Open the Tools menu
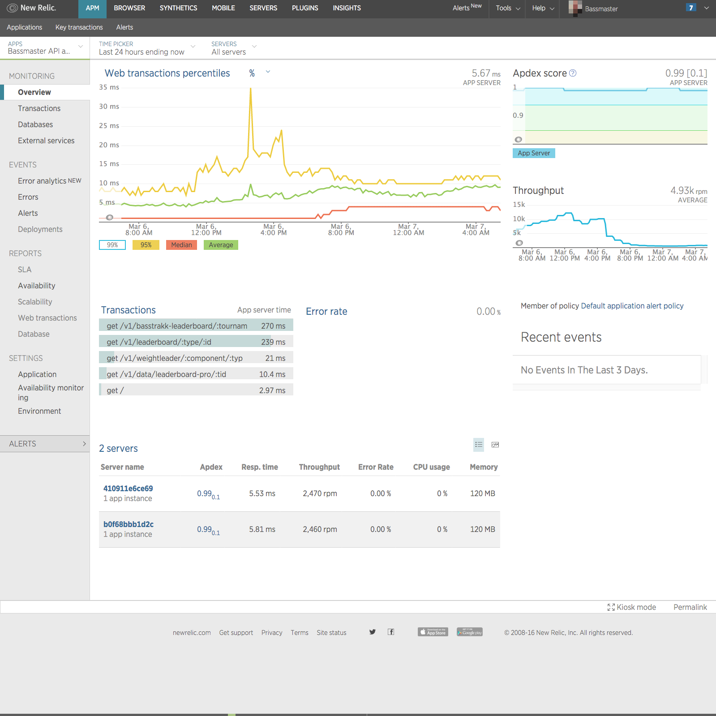Viewport: 716px width, 716px height. coord(508,8)
